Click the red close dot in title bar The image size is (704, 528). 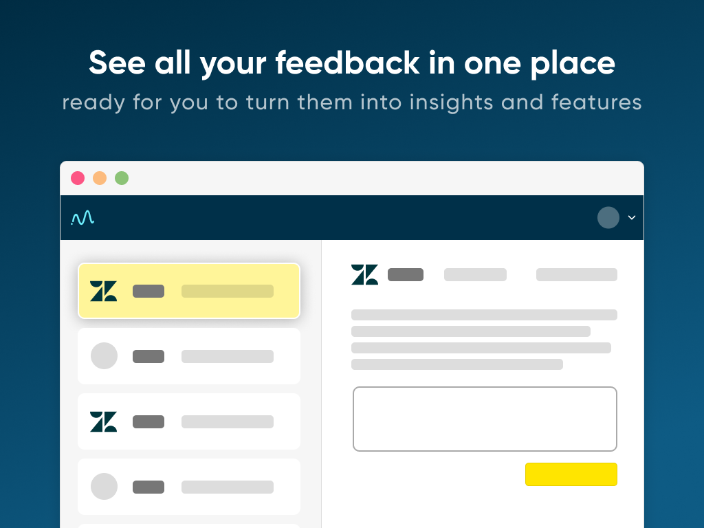click(x=78, y=178)
